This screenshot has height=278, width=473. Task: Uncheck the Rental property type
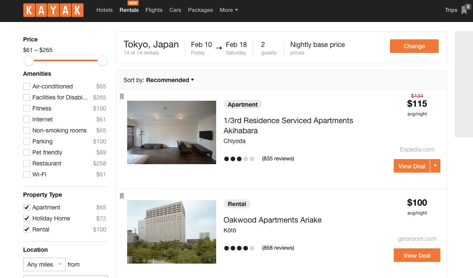pyautogui.click(x=27, y=229)
